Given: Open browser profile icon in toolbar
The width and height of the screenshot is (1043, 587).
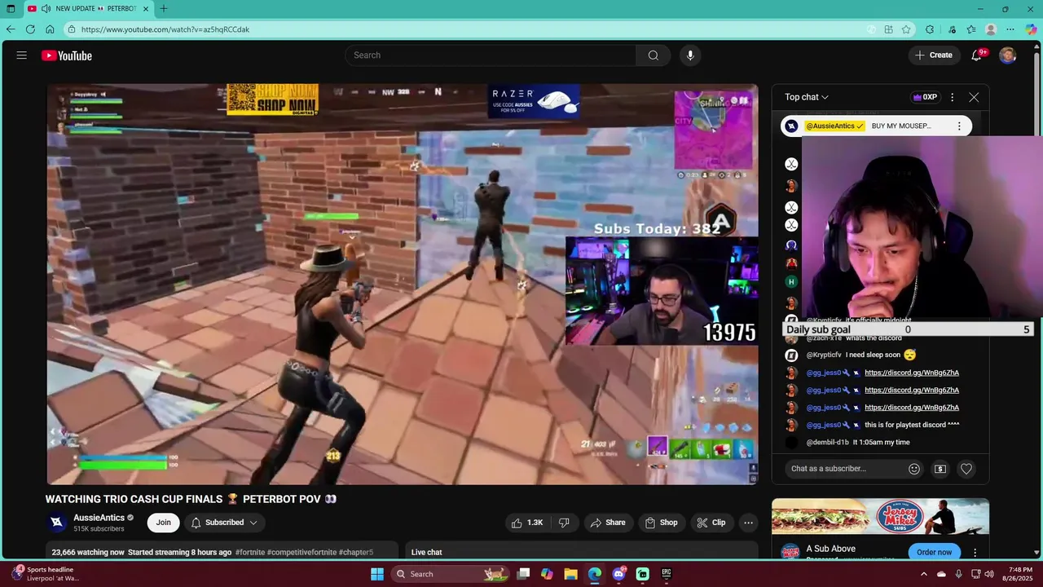Looking at the screenshot, I should (x=991, y=29).
